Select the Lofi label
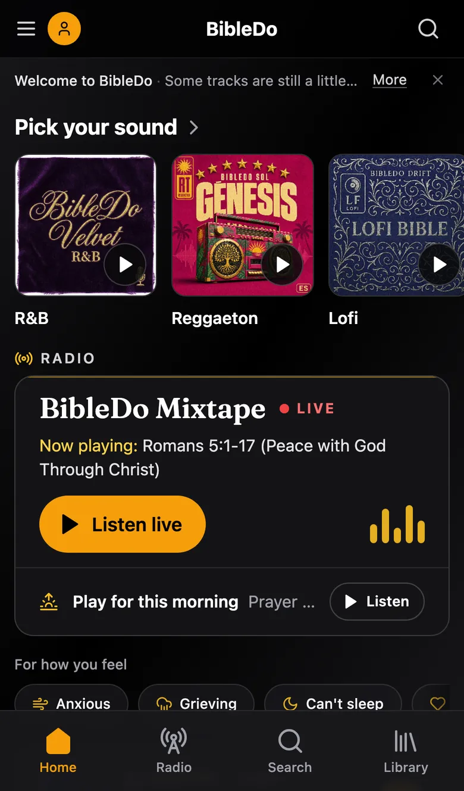This screenshot has width=464, height=791. click(x=343, y=318)
